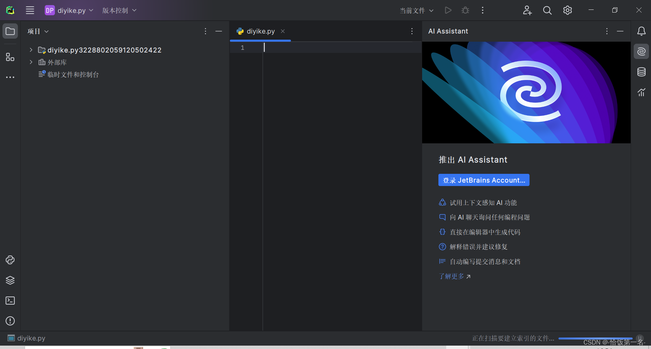Click 正在扫描要建立索引的文件 status text
Image resolution: width=651 pixels, height=349 pixels.
point(513,338)
